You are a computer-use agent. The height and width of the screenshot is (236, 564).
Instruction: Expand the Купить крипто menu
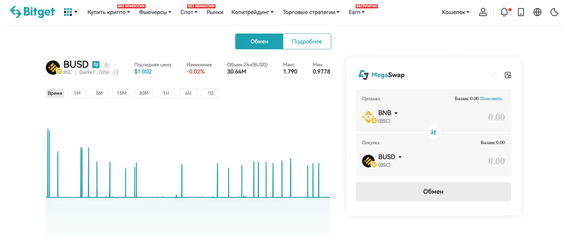point(109,12)
